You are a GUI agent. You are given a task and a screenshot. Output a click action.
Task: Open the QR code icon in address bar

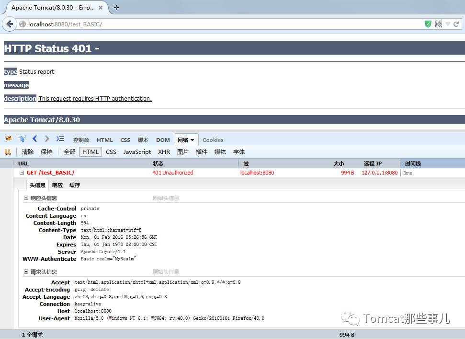[439, 24]
